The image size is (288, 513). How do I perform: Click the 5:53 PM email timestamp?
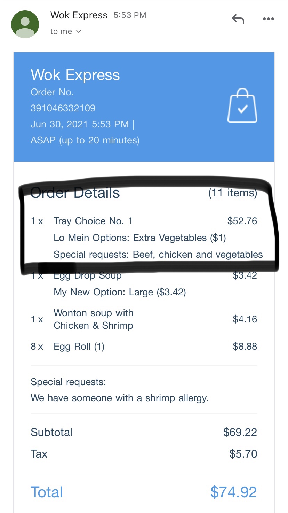130,15
